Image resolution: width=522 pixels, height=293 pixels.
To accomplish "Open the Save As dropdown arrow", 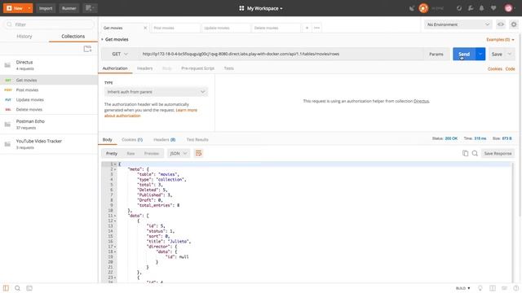I will click(x=510, y=54).
